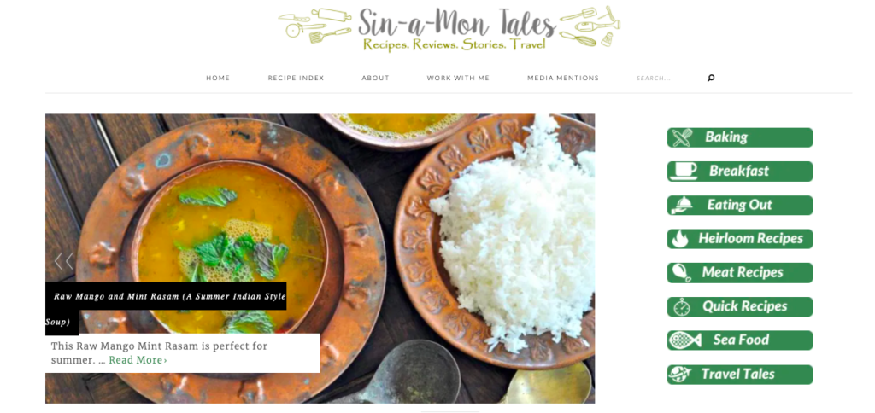875x413 pixels.
Task: Click the globe Travel Tales icon
Action: click(x=679, y=374)
